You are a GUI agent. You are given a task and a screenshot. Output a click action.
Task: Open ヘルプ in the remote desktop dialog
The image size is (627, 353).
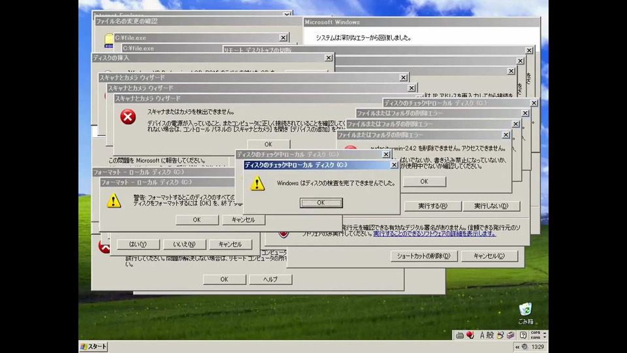[270, 279]
